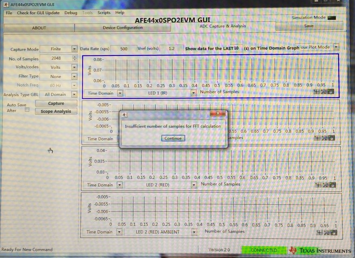
Task: Open the Capture Mode dropdown showing Finite
Action: (74, 49)
